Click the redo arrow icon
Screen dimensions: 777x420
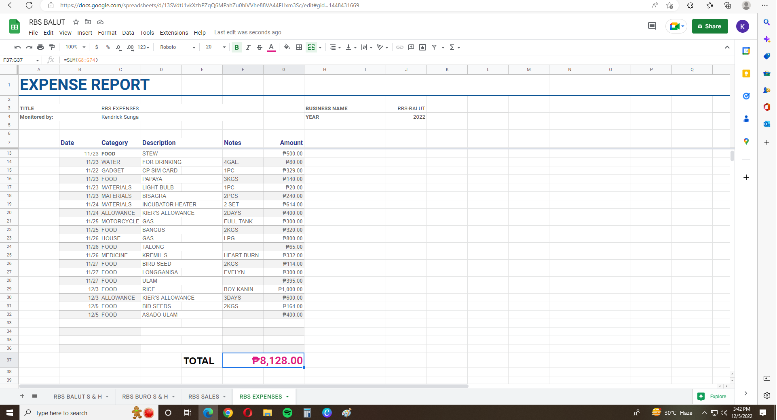pyautogui.click(x=29, y=47)
